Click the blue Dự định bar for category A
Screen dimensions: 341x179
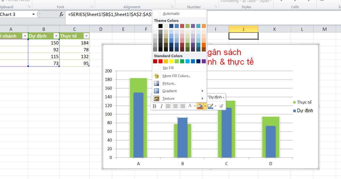click(x=138, y=125)
